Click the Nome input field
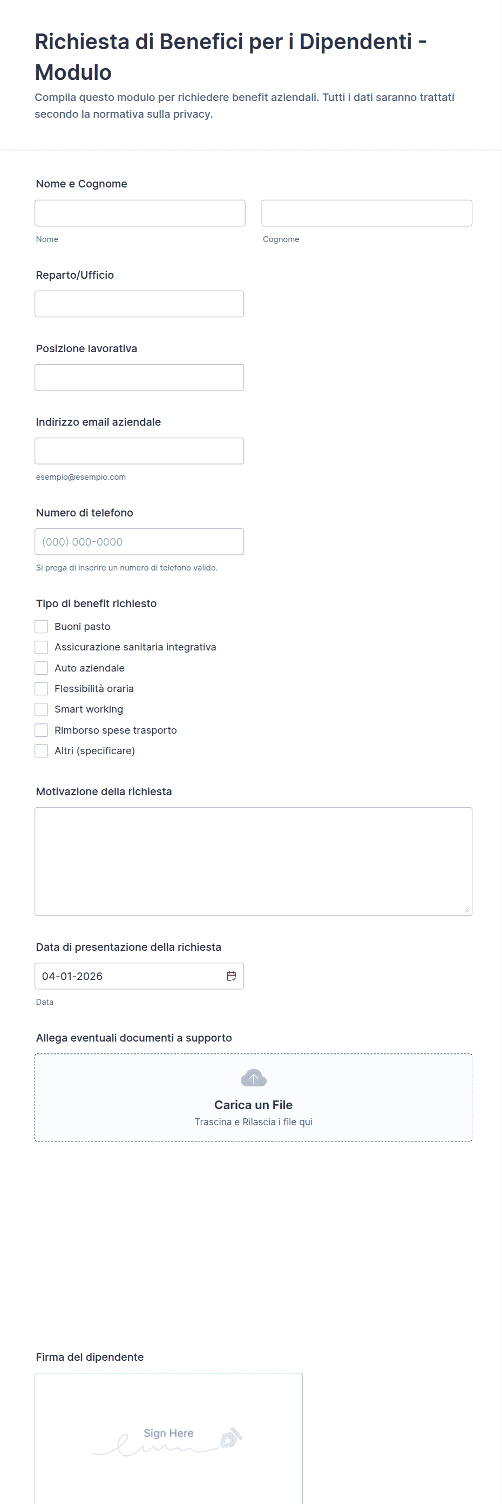 (140, 213)
